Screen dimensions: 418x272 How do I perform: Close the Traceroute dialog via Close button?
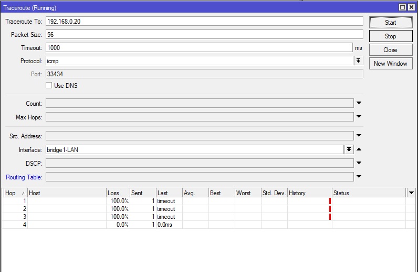pyautogui.click(x=391, y=49)
